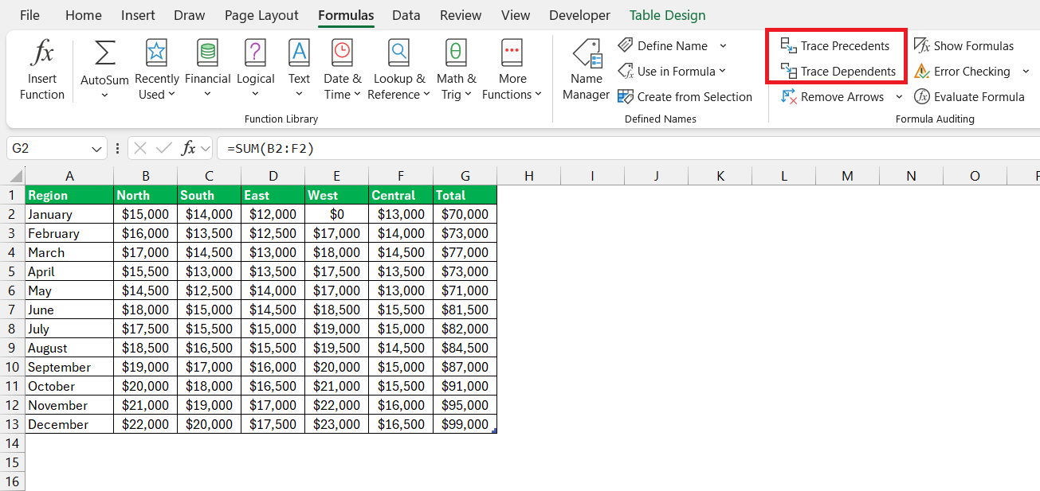
Task: Expand the Financial dropdown chevron
Action: [207, 95]
